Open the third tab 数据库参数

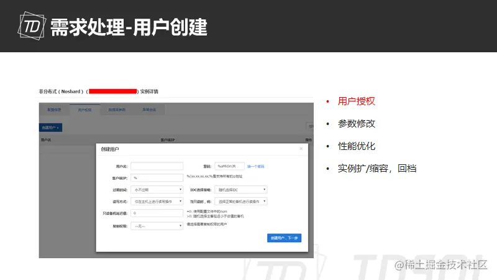pyautogui.click(x=117, y=110)
